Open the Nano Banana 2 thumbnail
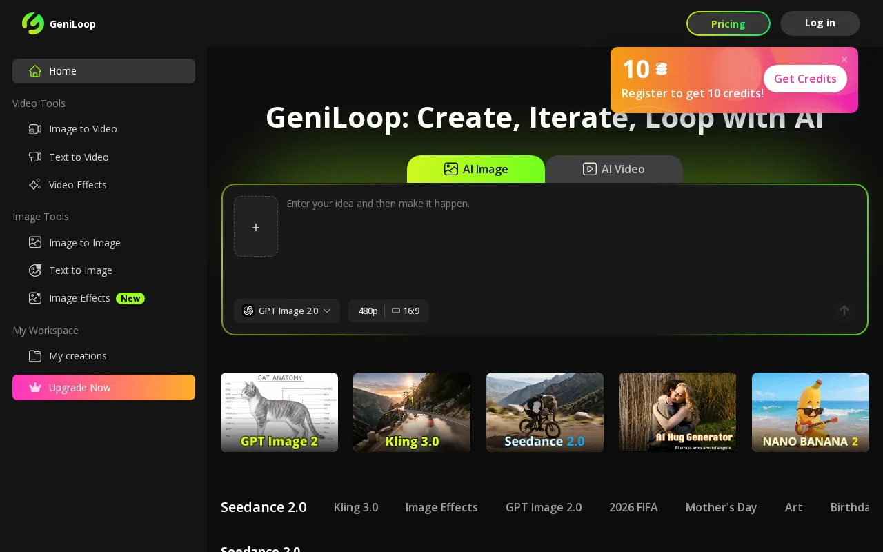Screen dimensions: 883x552 point(811,413)
